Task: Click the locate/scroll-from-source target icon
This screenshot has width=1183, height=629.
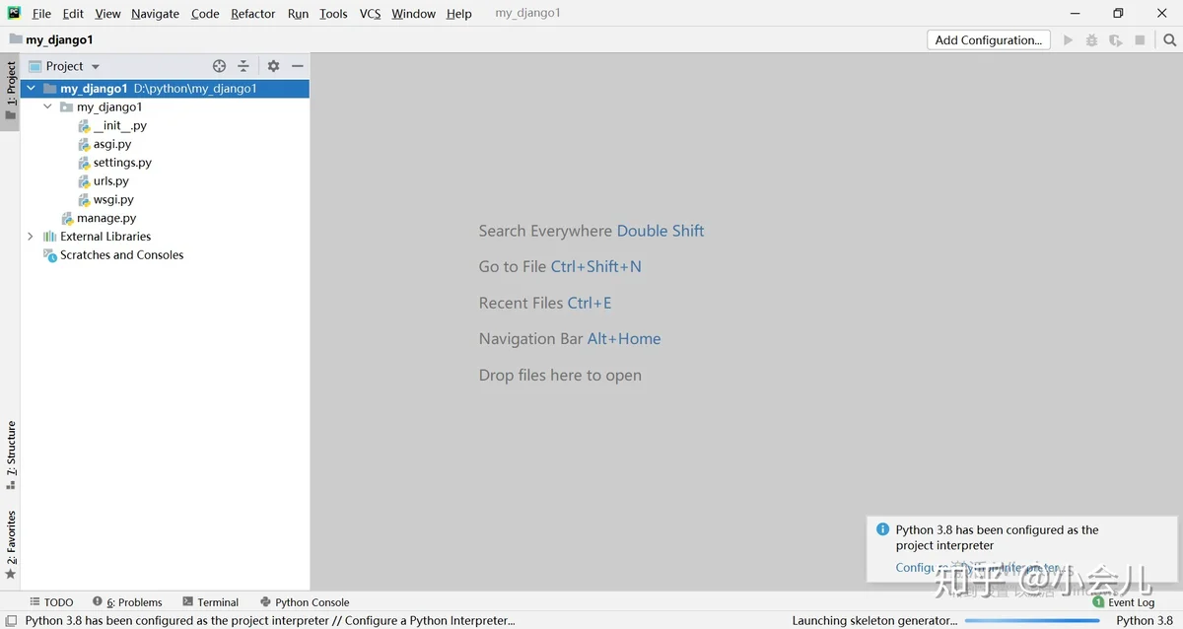Action: (219, 66)
